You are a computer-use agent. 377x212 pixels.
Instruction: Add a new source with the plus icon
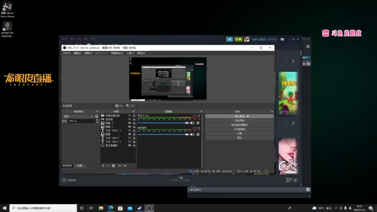[x=103, y=166]
